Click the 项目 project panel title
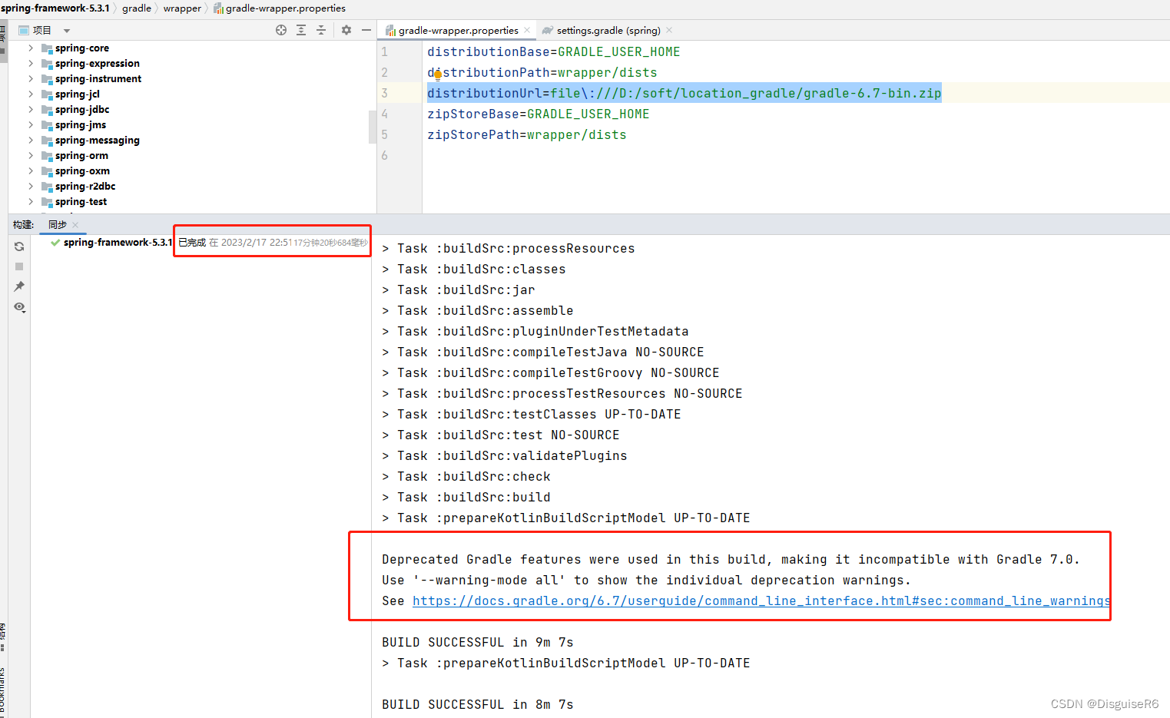This screenshot has width=1170, height=718. click(42, 30)
